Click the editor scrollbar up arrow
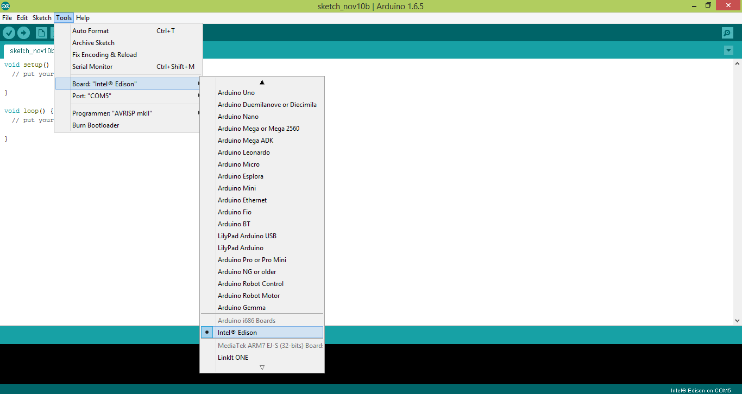 point(738,63)
